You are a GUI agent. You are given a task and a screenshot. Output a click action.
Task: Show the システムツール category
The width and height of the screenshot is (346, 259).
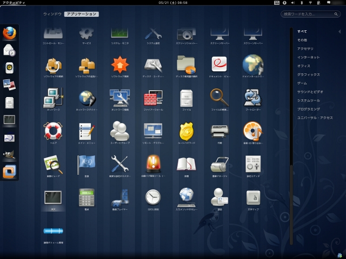(x=308, y=100)
